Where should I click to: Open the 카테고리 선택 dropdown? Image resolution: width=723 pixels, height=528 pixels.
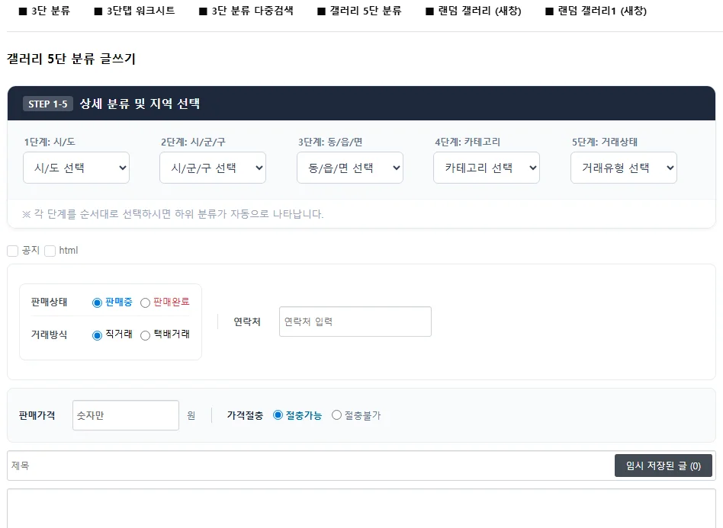[487, 168]
